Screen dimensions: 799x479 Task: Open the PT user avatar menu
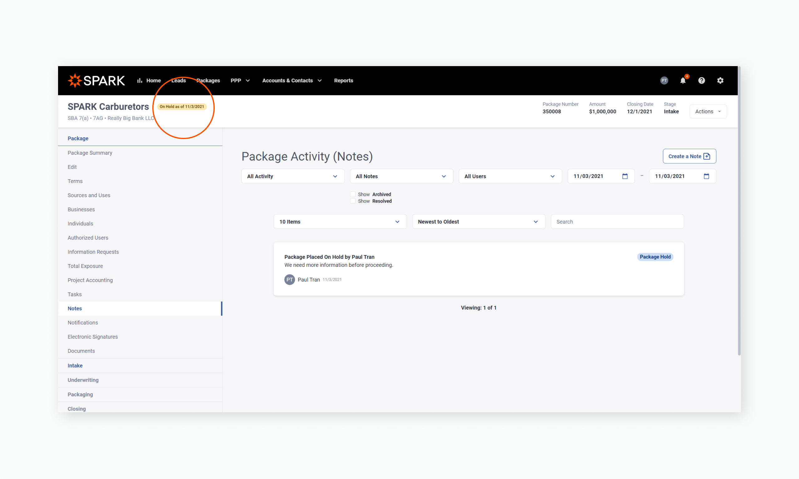click(664, 80)
